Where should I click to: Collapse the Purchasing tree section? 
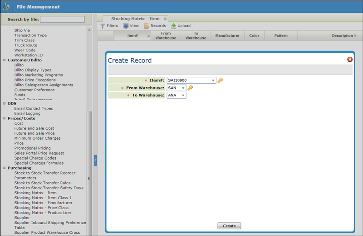click(5, 168)
